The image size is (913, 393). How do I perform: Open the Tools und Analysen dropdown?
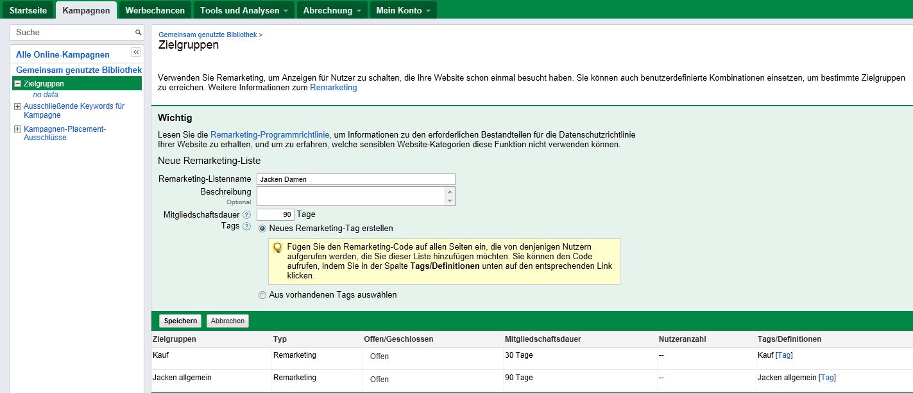tap(244, 10)
